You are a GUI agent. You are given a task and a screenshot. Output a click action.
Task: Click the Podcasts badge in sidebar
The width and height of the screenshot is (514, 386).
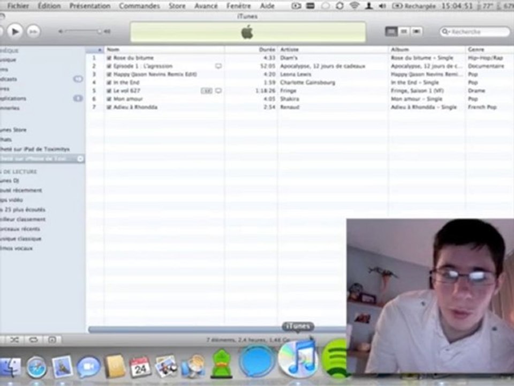78,79
